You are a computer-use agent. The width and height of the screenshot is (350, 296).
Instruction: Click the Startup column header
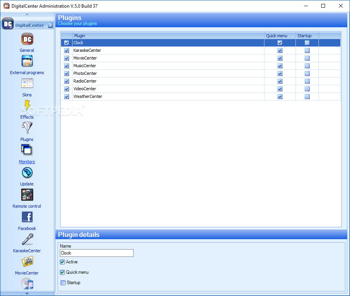click(x=307, y=36)
